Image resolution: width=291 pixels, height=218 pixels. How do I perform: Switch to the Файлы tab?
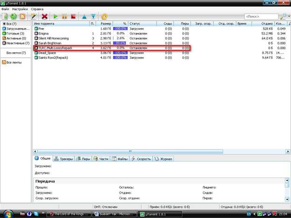click(120, 159)
